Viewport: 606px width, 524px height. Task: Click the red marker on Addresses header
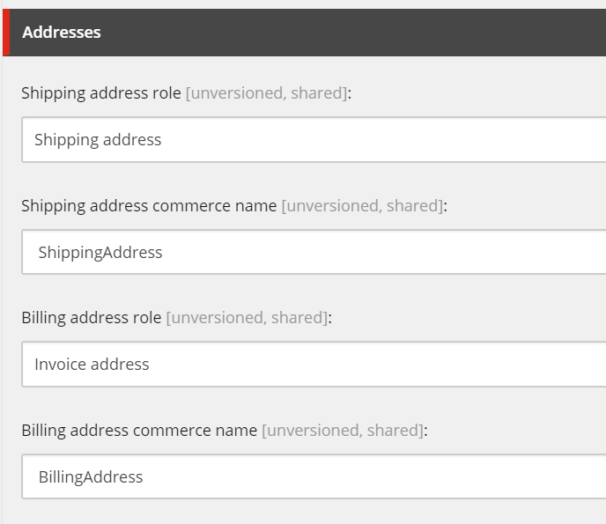[x=6, y=33]
